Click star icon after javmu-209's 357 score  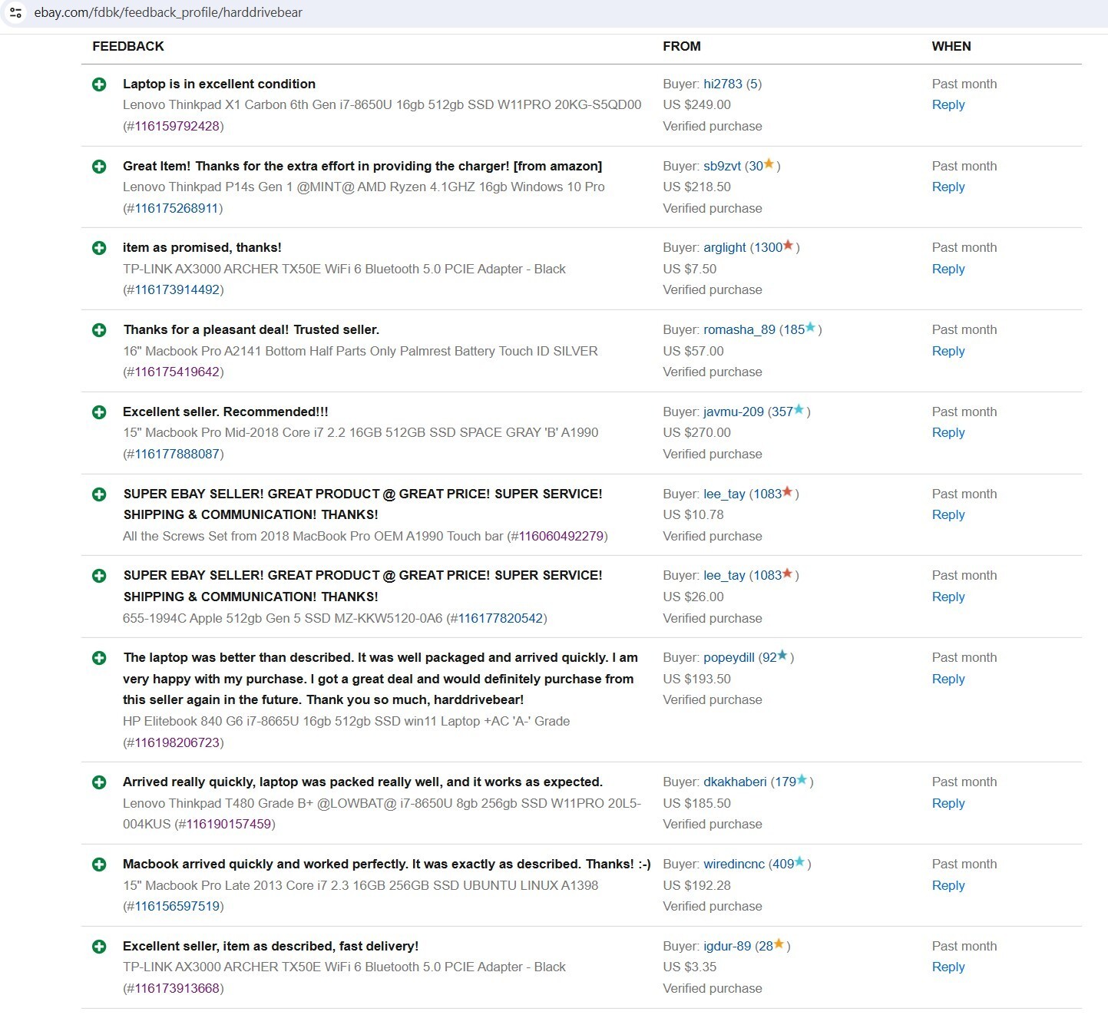pos(799,410)
